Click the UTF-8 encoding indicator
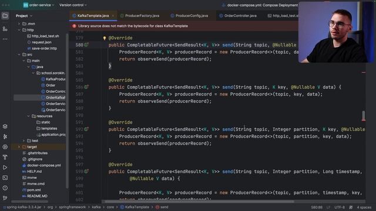This screenshot has height=211, width=376. (340, 207)
